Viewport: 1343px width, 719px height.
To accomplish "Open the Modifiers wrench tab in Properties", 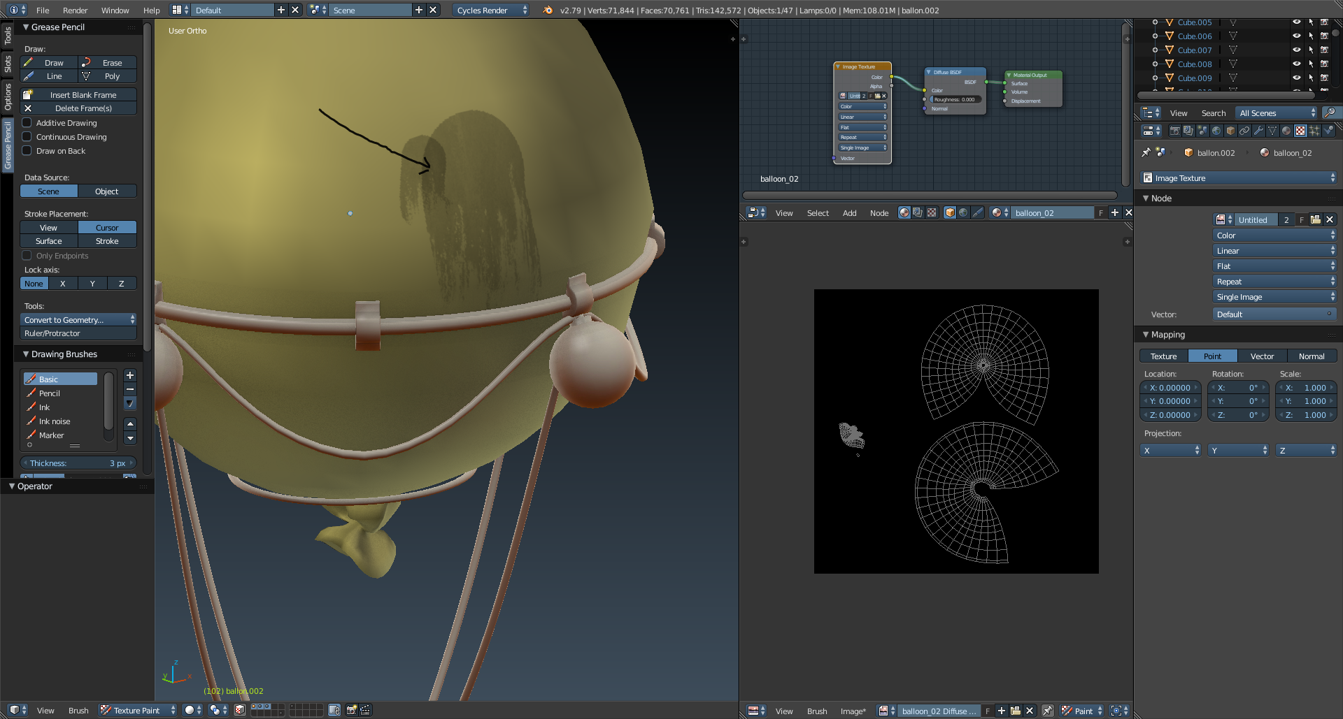I will [x=1258, y=131].
